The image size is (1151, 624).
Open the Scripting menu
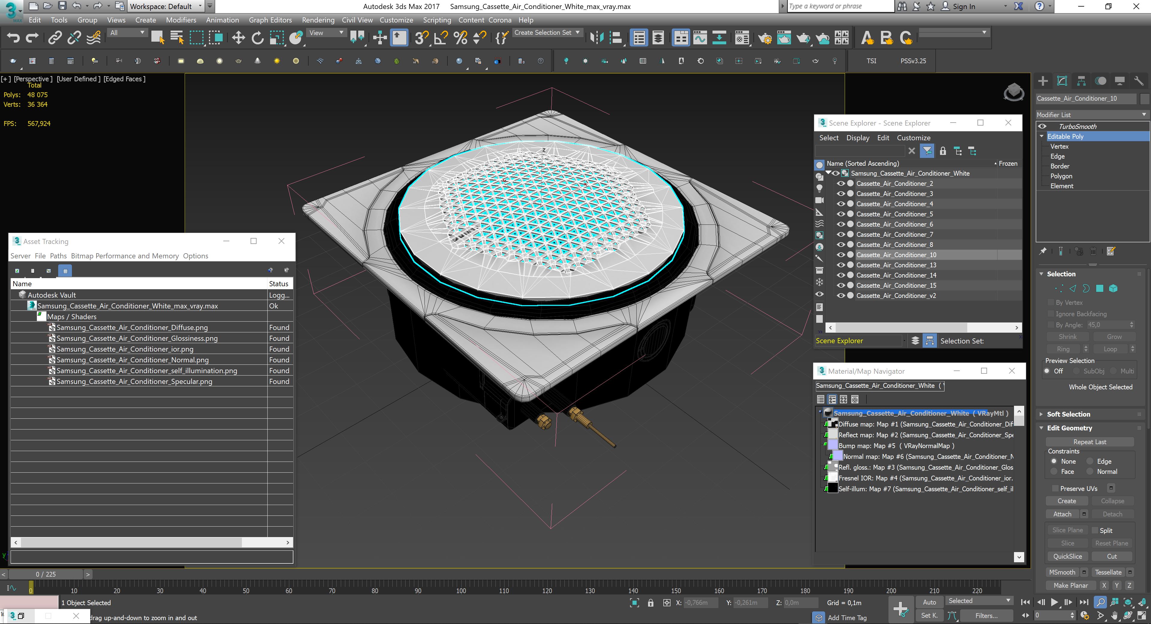[436, 20]
